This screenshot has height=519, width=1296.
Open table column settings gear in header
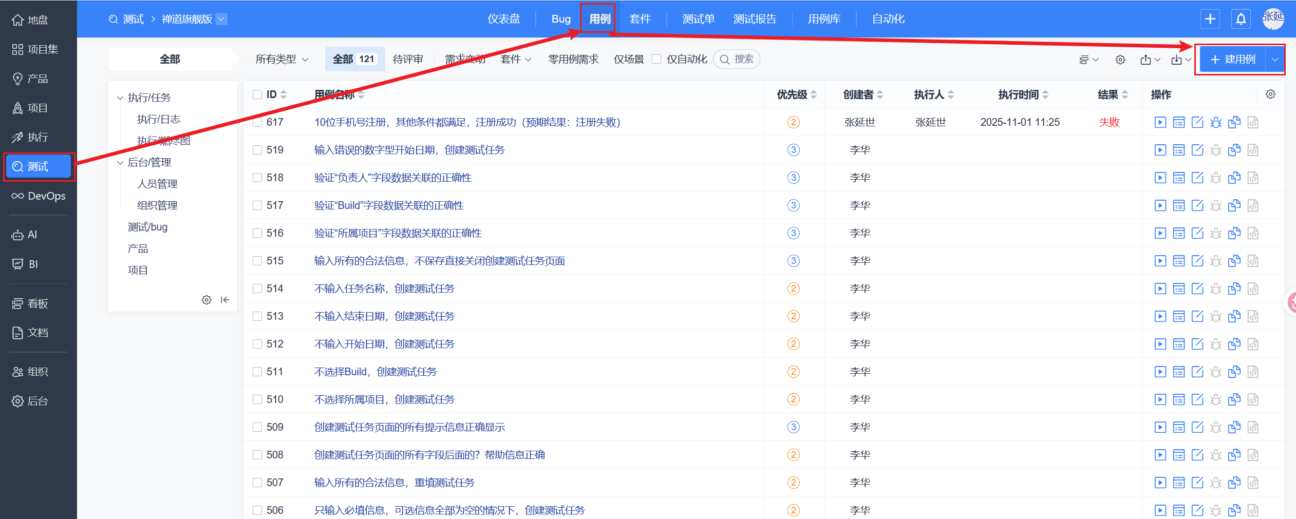coord(1270,94)
